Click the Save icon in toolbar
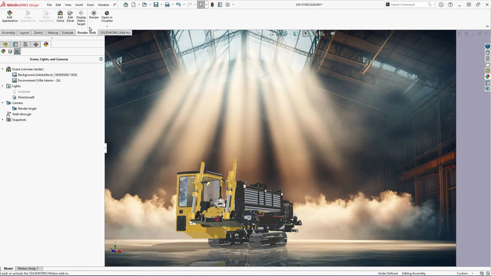The width and height of the screenshot is (491, 276). [156, 5]
